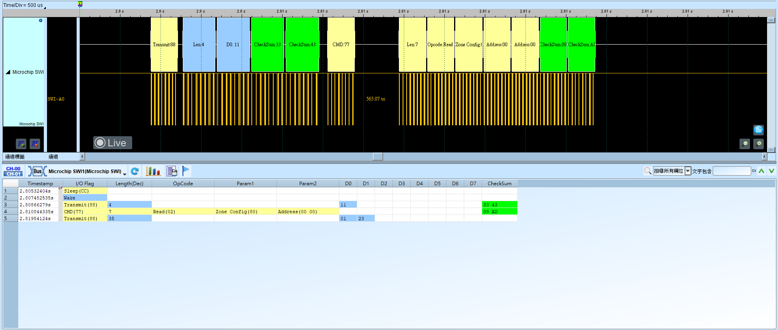Select the CMD(77) cell
778x330 pixels.
[85, 212]
